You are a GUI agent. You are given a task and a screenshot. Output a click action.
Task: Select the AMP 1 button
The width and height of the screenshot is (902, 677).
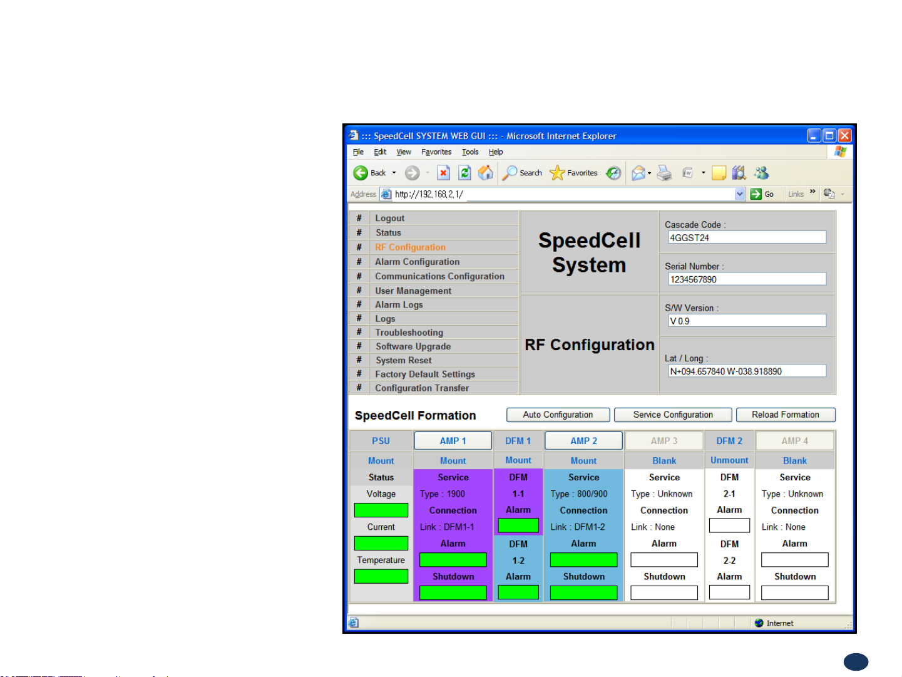(x=453, y=441)
